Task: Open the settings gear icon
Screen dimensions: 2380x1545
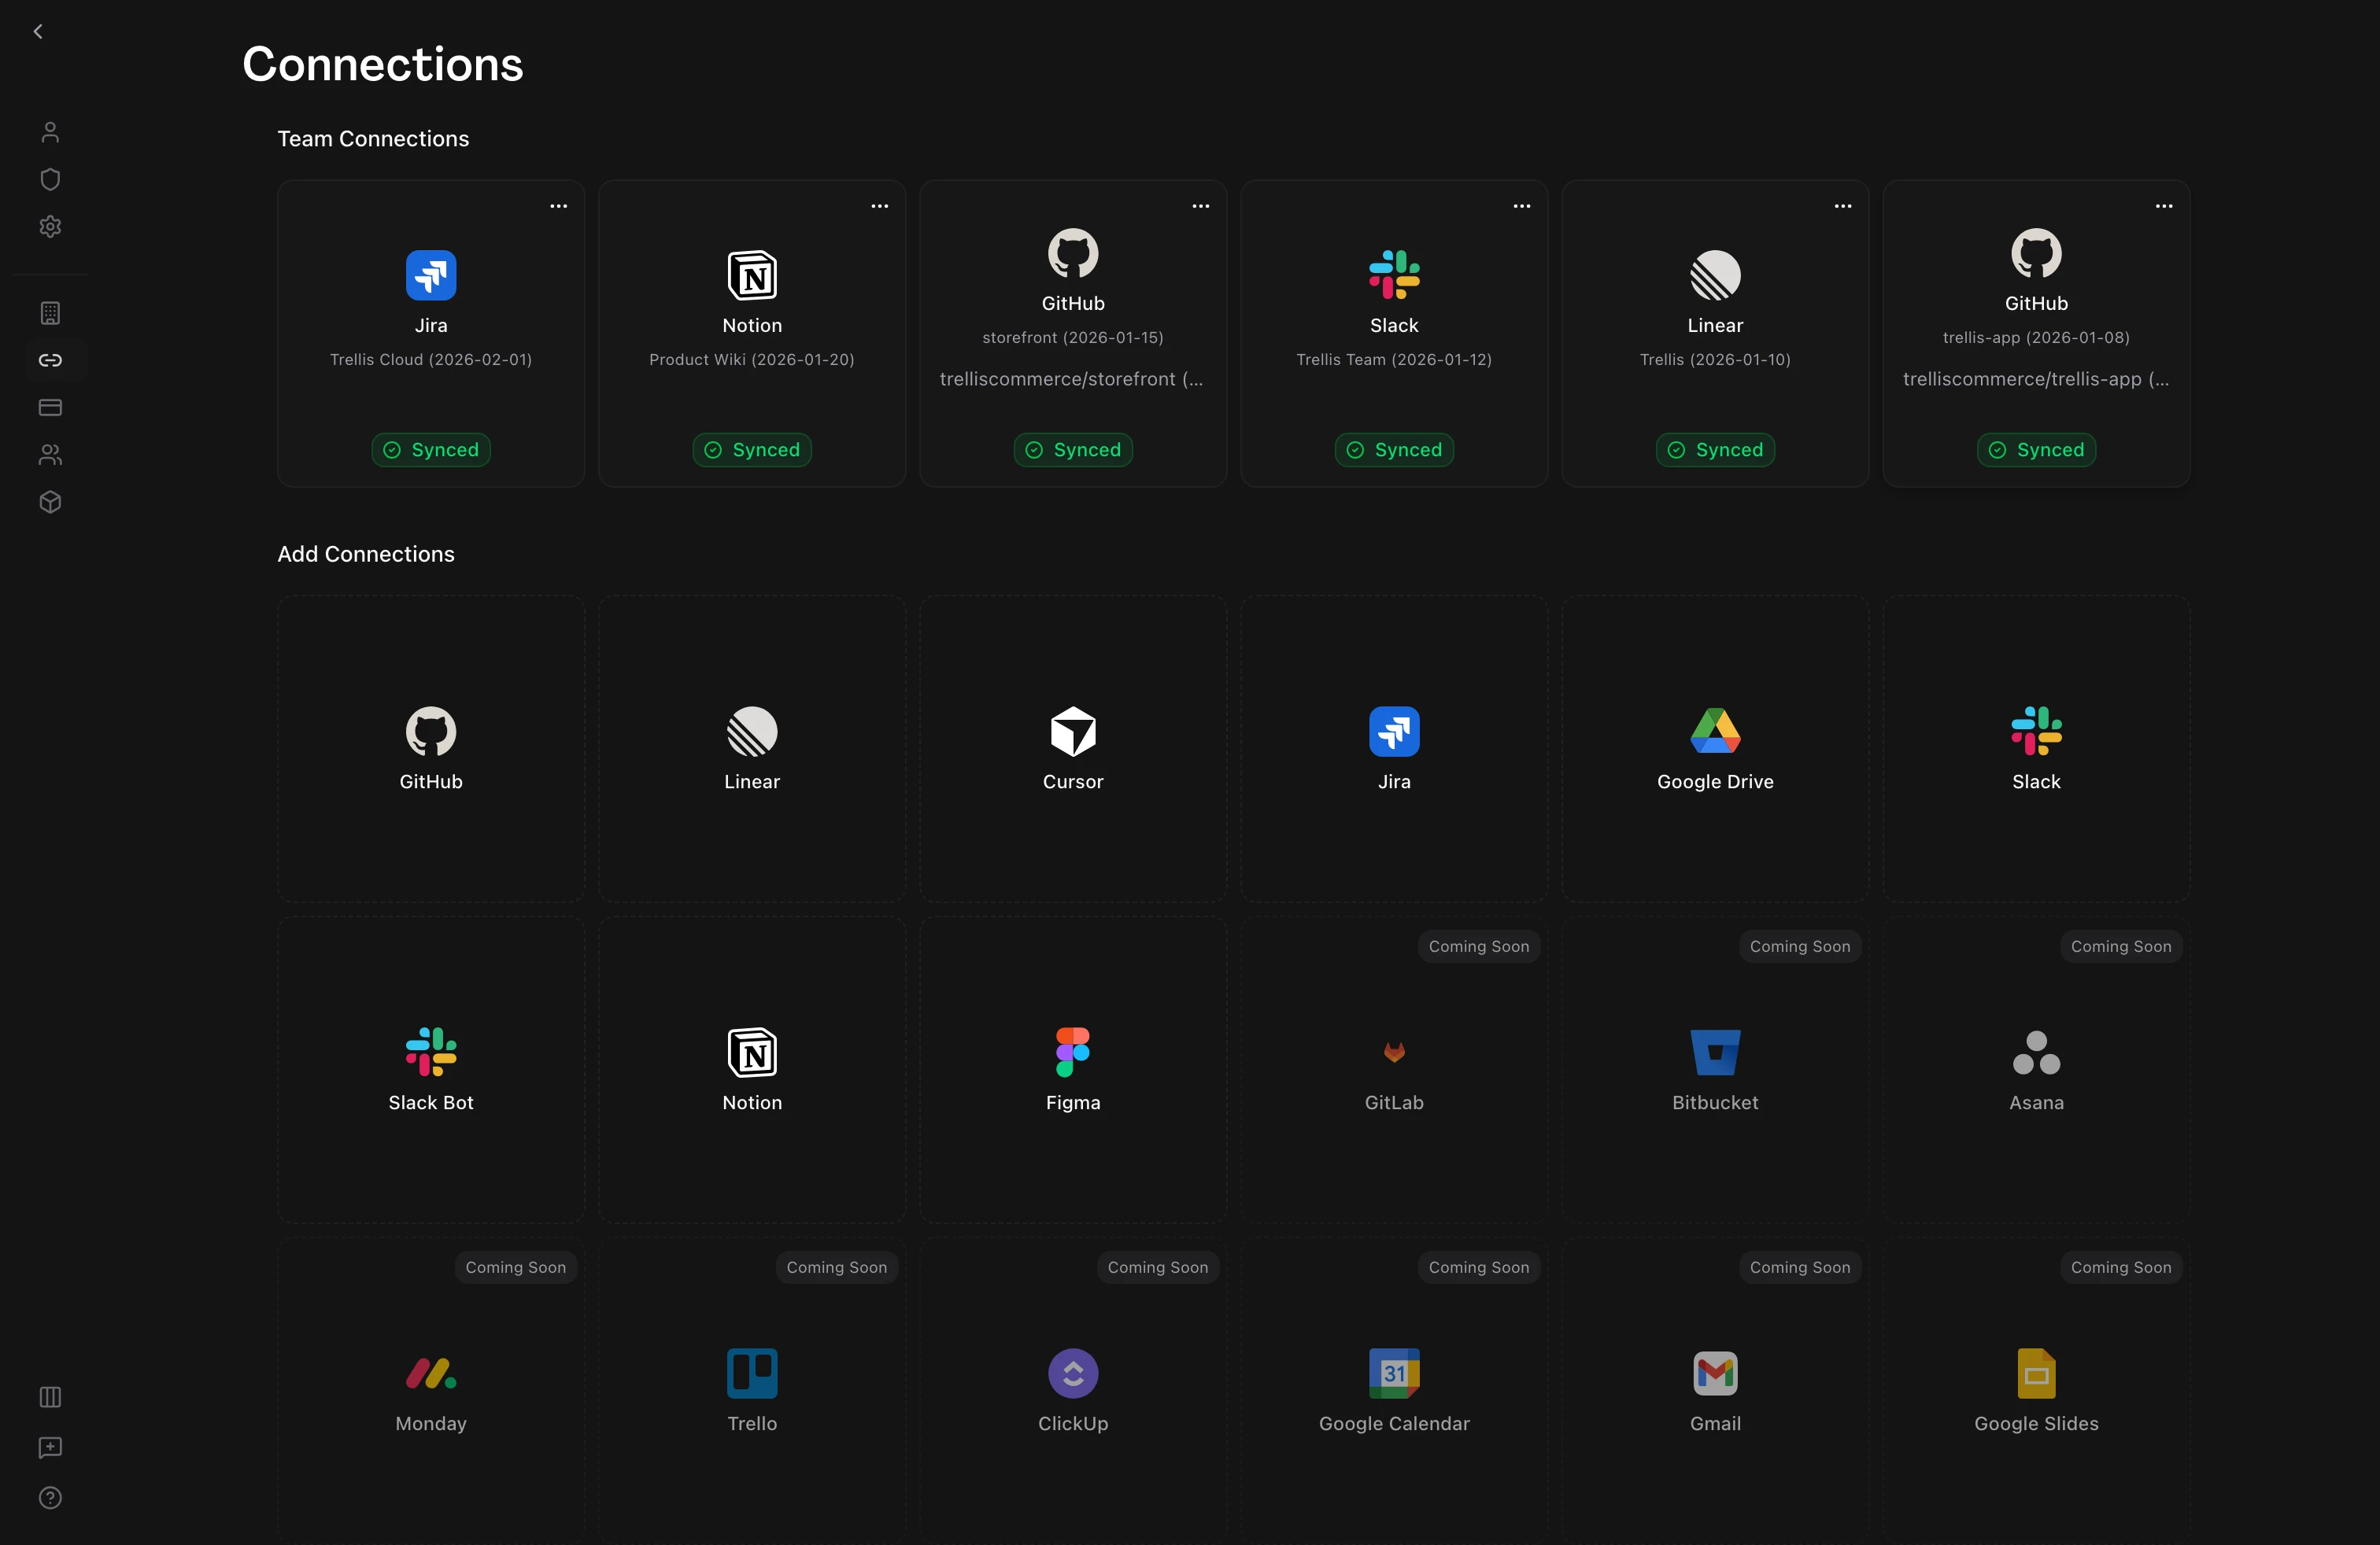Action: (x=50, y=226)
